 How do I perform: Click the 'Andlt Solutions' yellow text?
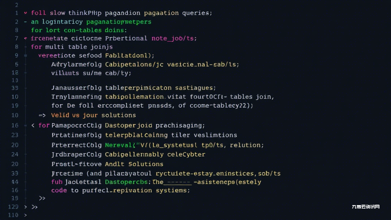pyautogui.click(x=134, y=164)
